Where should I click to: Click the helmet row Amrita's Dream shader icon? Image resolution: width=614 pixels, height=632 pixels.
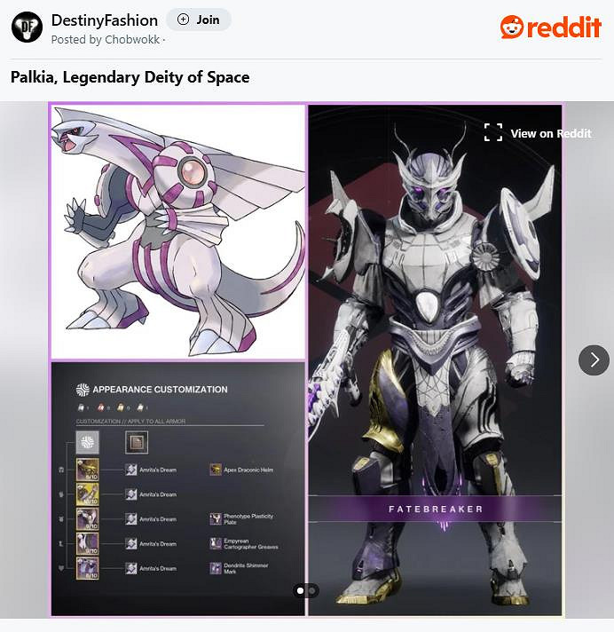click(131, 470)
